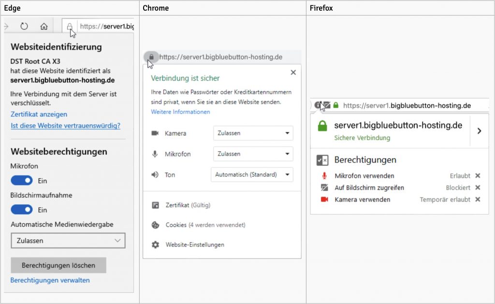Open Zertifikat (Gültig) entry in Chrome
Image resolution: width=495 pixels, height=304 pixels.
pos(188,205)
